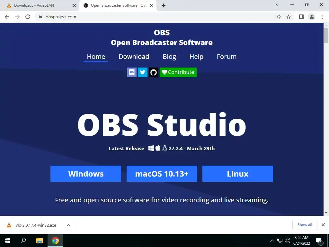Click the OBS Open Broadcaster Software title
This screenshot has width=329, height=247.
(x=162, y=38)
